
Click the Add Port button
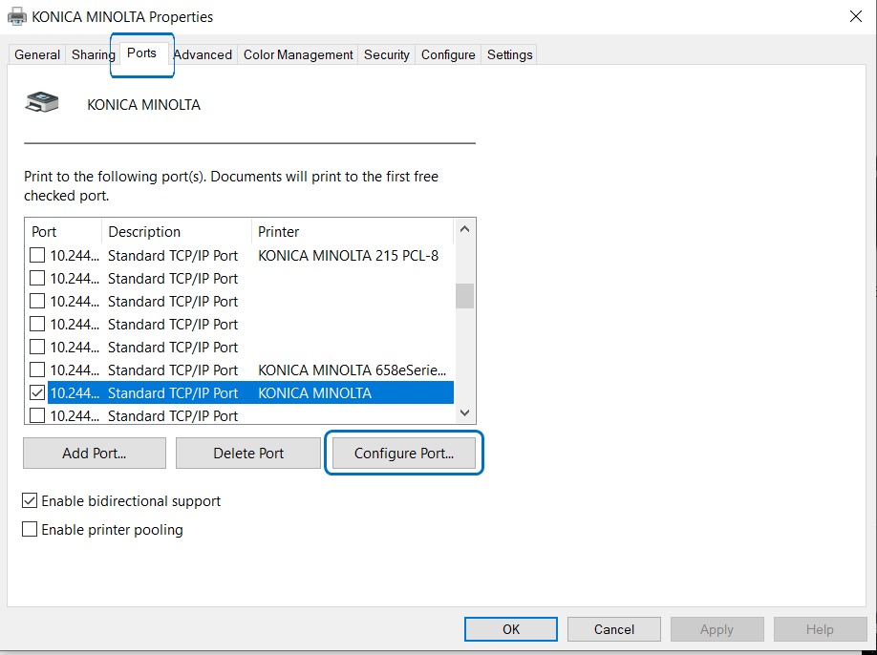click(x=95, y=454)
